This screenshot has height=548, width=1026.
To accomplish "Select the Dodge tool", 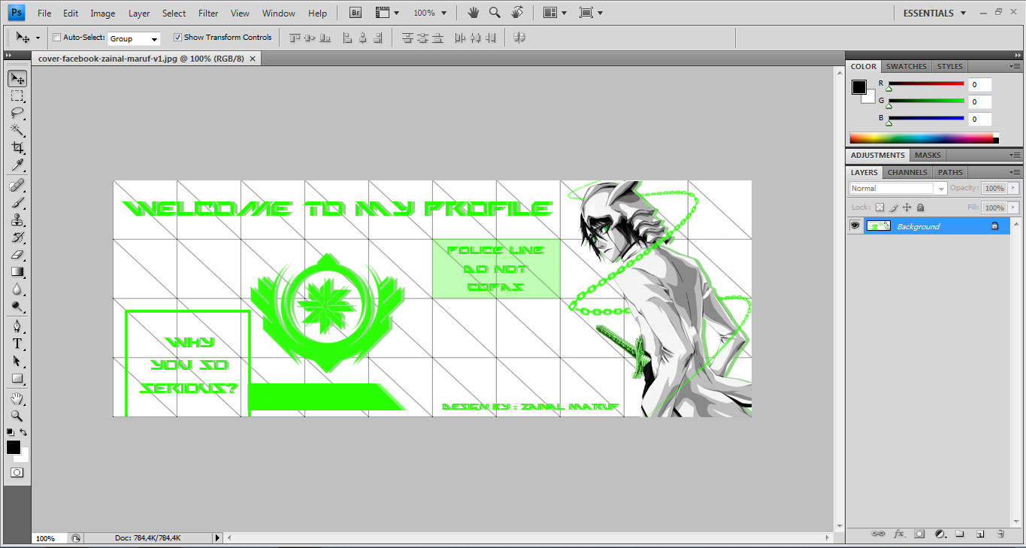I will tap(17, 306).
